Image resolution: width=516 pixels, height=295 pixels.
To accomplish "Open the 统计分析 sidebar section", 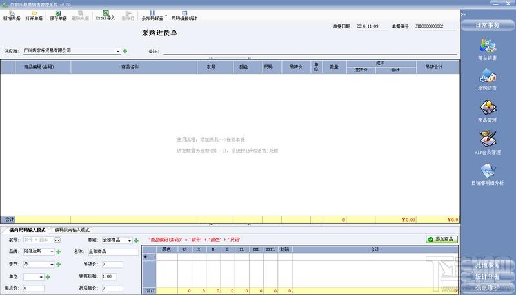I will 488,276.
